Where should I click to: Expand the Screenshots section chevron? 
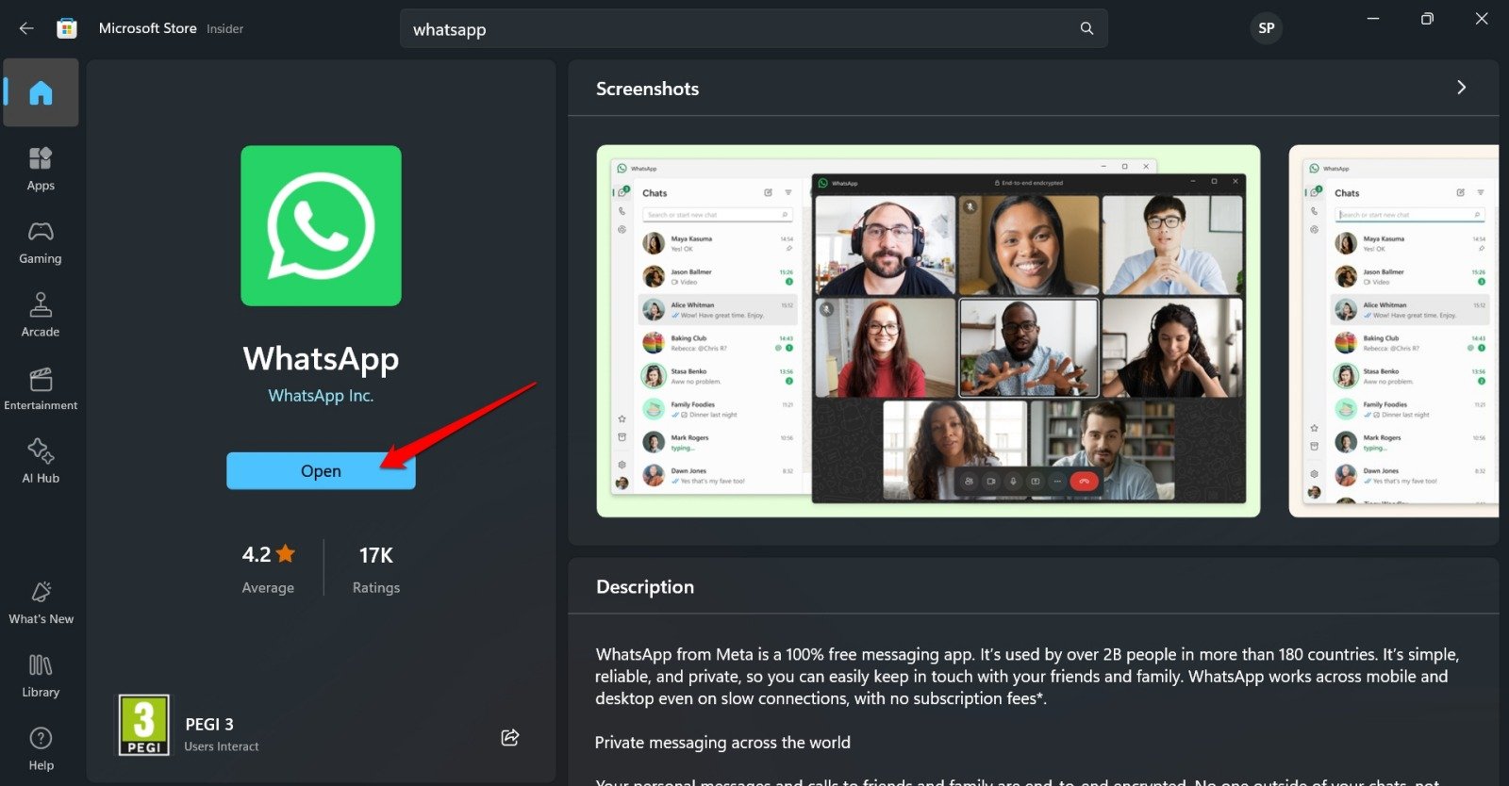[1461, 88]
